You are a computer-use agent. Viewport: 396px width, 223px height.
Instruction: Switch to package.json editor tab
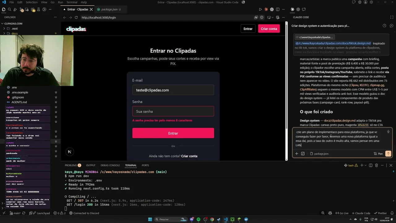point(109,9)
